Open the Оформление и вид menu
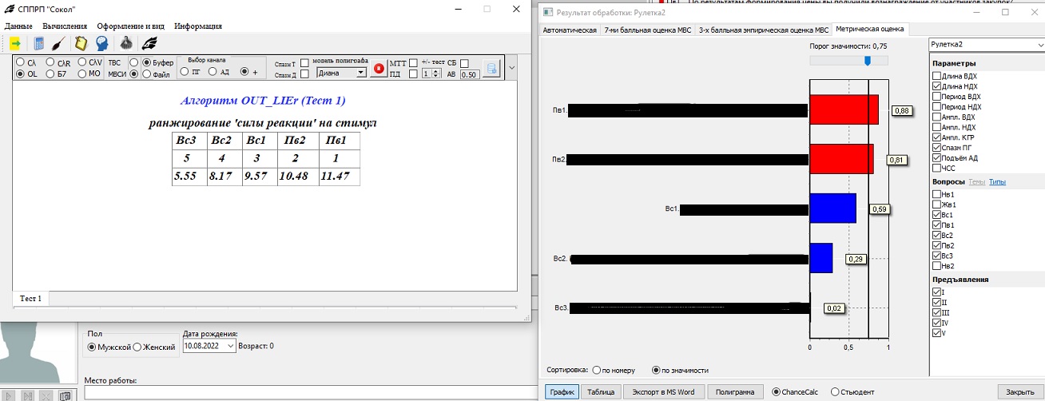 coord(130,26)
